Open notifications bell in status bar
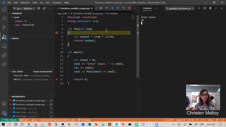226x127 pixels. click(222, 120)
